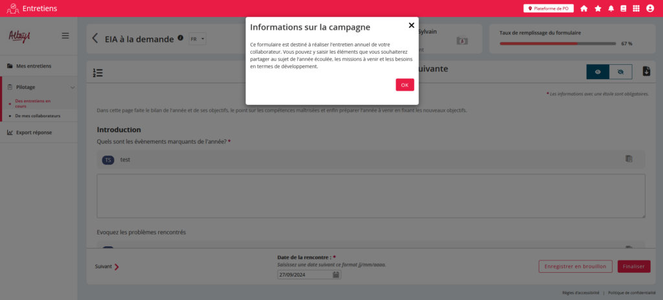Viewport: 663px width, 300px height.
Task: Open the calendar picker for meeting date
Action: pyautogui.click(x=336, y=275)
